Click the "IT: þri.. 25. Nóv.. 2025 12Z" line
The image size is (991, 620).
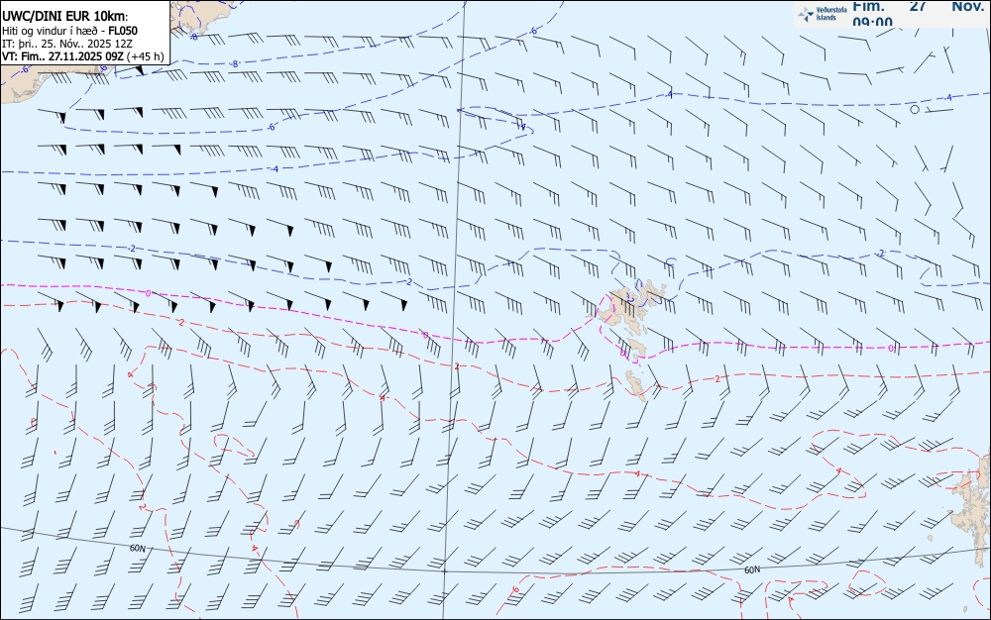pyautogui.click(x=67, y=44)
